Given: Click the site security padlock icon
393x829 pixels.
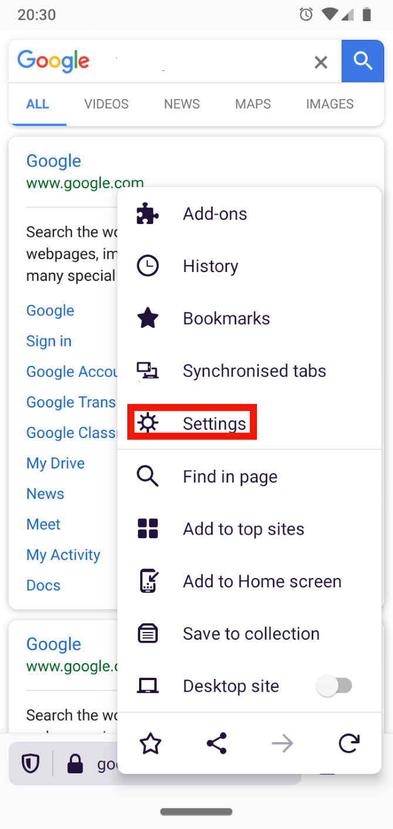Looking at the screenshot, I should (x=75, y=763).
